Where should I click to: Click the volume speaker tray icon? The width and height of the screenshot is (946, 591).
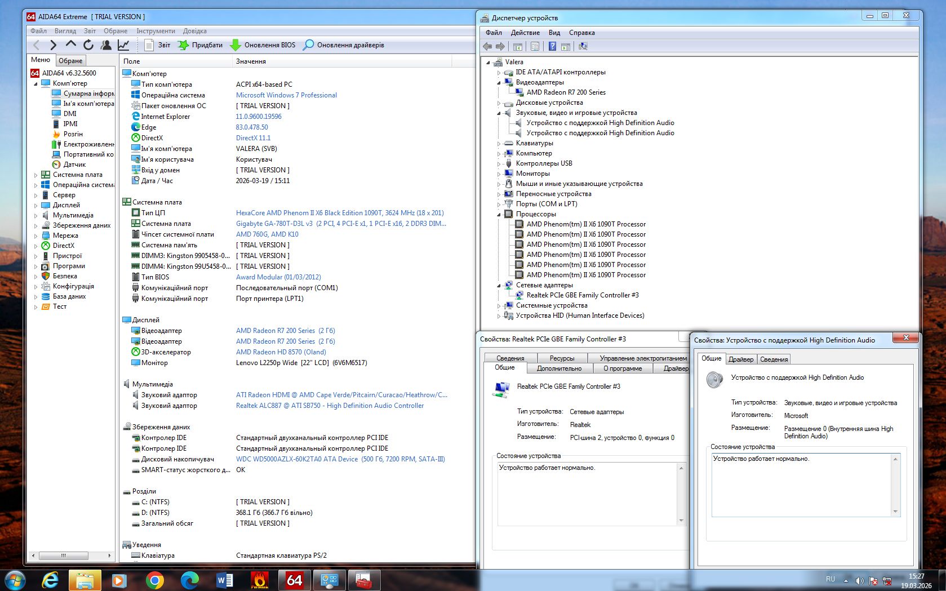point(859,581)
